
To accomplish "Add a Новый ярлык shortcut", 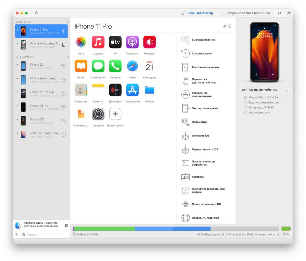I will [115, 114].
